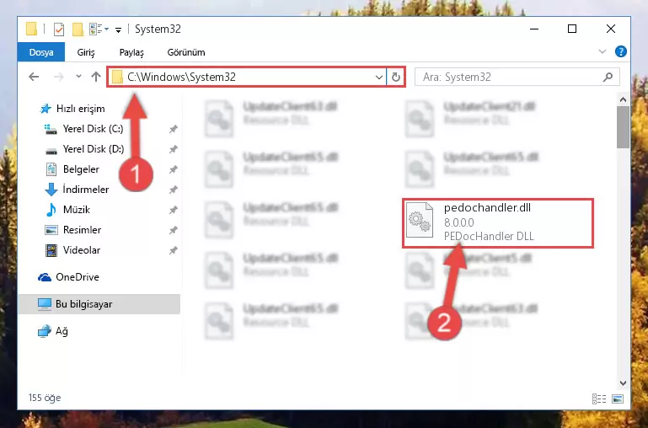Click the New folder quick access icon
Viewport: 648px width, 428px height.
78,29
